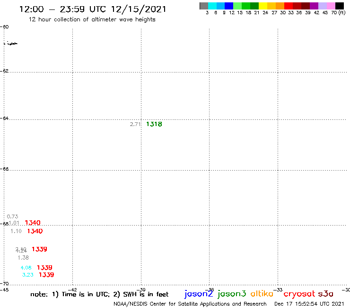This screenshot has width=350, height=308.
Task: Select the '18' legend scale number
Action: [248, 13]
